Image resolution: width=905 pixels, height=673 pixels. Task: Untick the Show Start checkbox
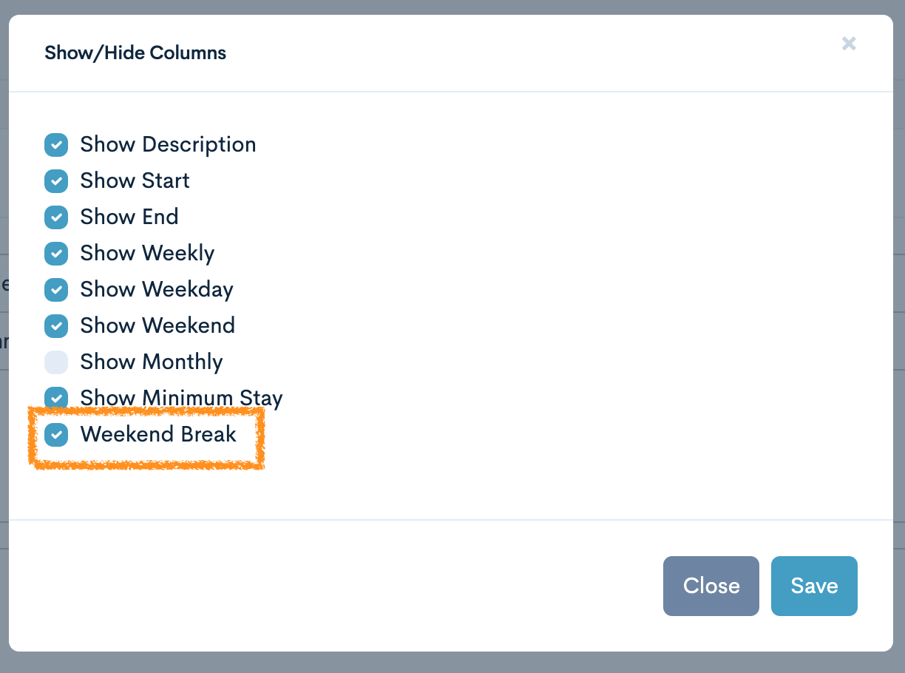click(56, 181)
